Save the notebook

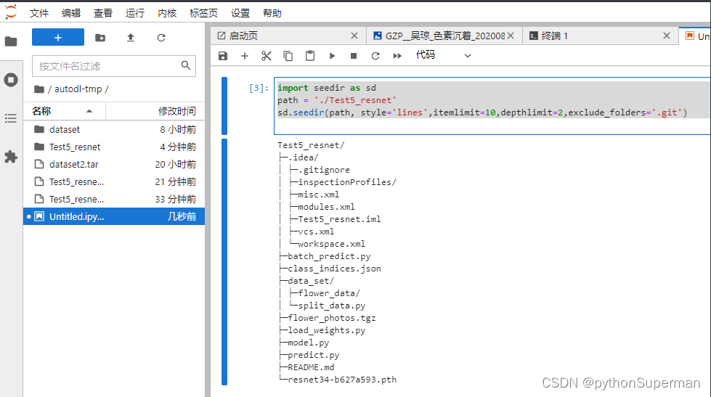click(x=223, y=56)
